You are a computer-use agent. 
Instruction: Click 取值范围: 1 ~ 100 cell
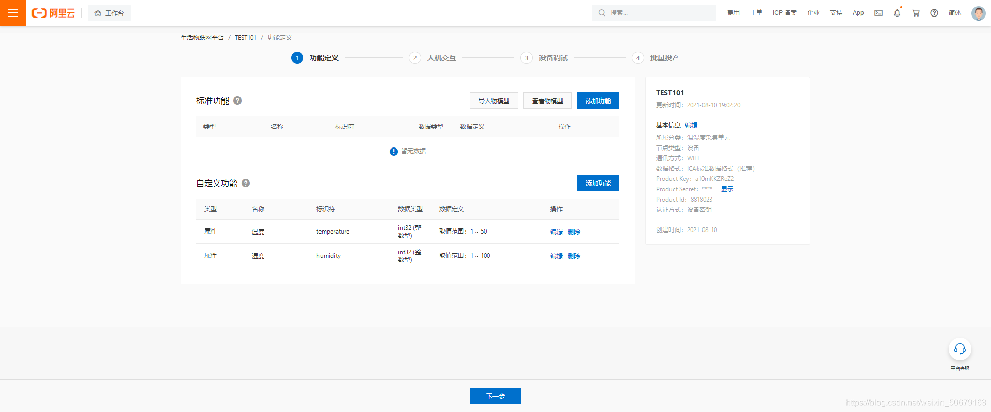pos(465,256)
